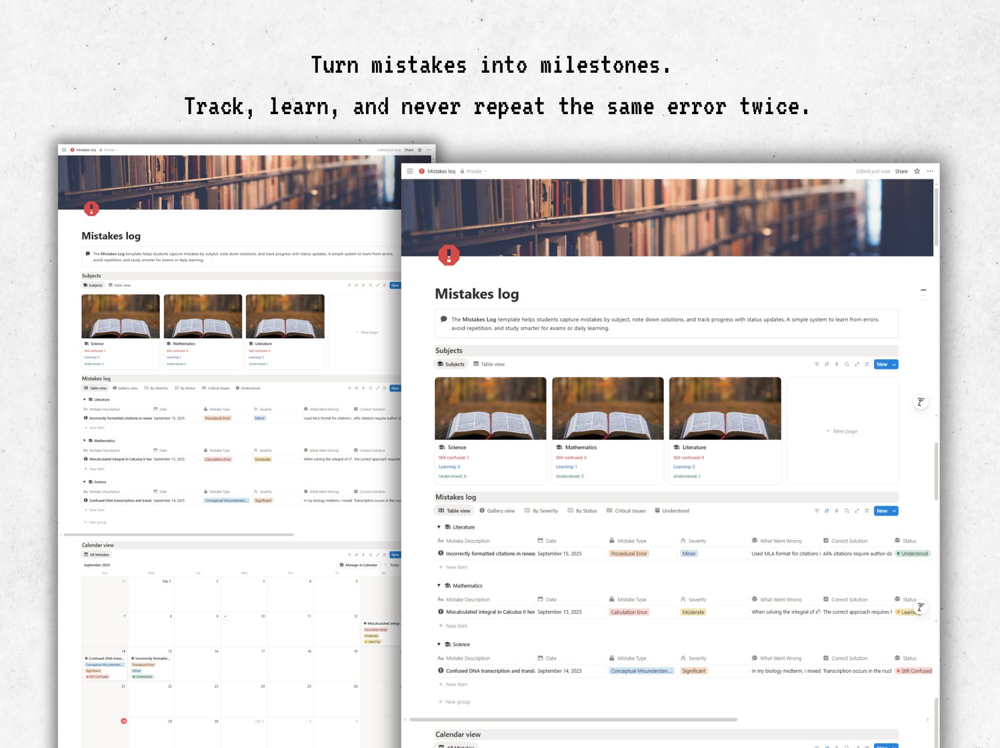Search the Mistakes log table in front window
The width and height of the screenshot is (1000, 748).
(847, 511)
